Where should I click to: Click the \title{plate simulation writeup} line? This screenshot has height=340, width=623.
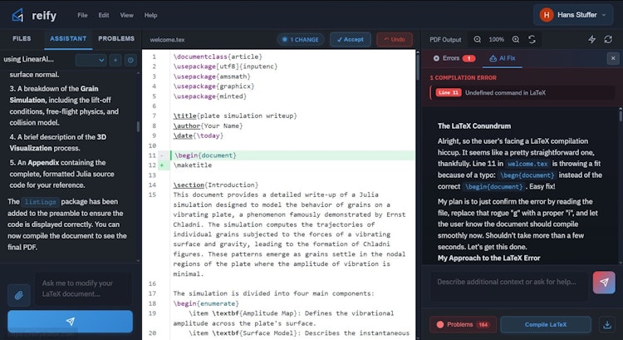click(235, 116)
